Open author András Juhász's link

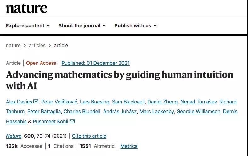[120, 112]
